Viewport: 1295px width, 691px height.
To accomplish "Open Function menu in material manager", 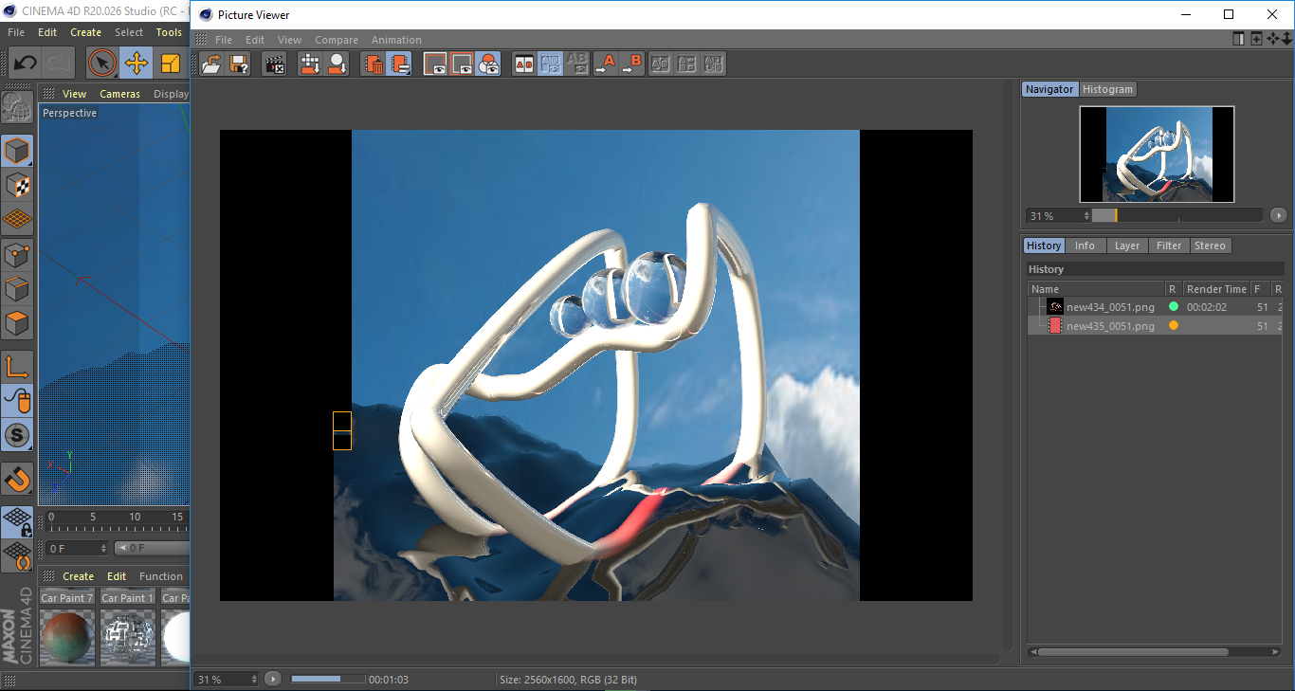I will pyautogui.click(x=161, y=576).
